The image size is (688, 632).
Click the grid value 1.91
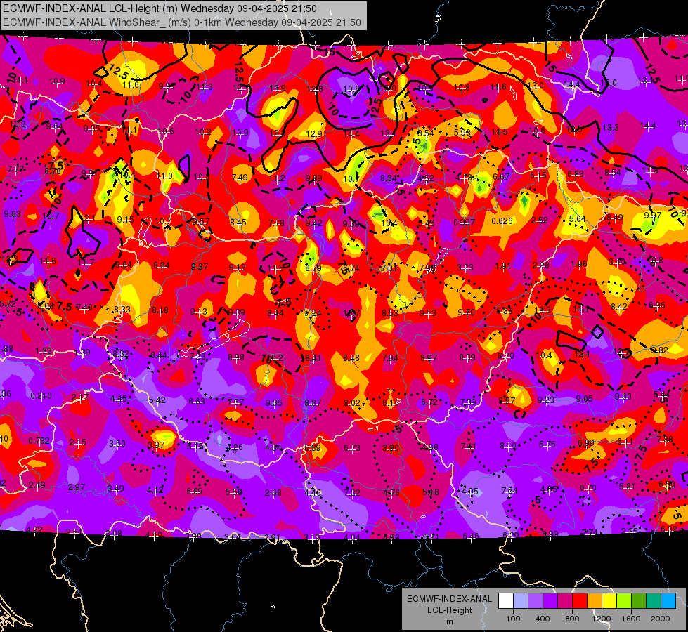(x=503, y=265)
